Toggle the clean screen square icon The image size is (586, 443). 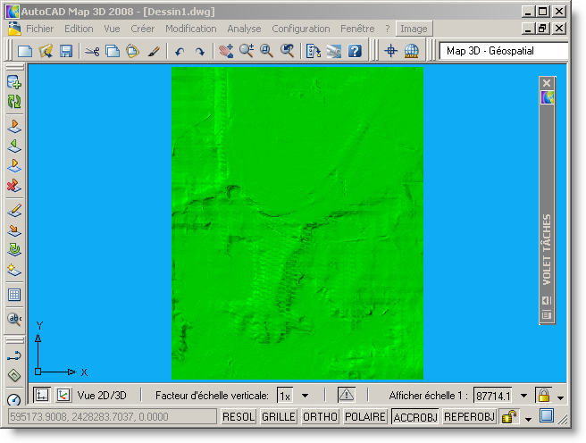tap(547, 415)
